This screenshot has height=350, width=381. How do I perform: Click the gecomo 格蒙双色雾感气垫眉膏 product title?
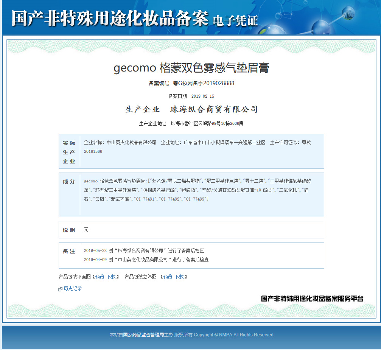click(x=191, y=68)
